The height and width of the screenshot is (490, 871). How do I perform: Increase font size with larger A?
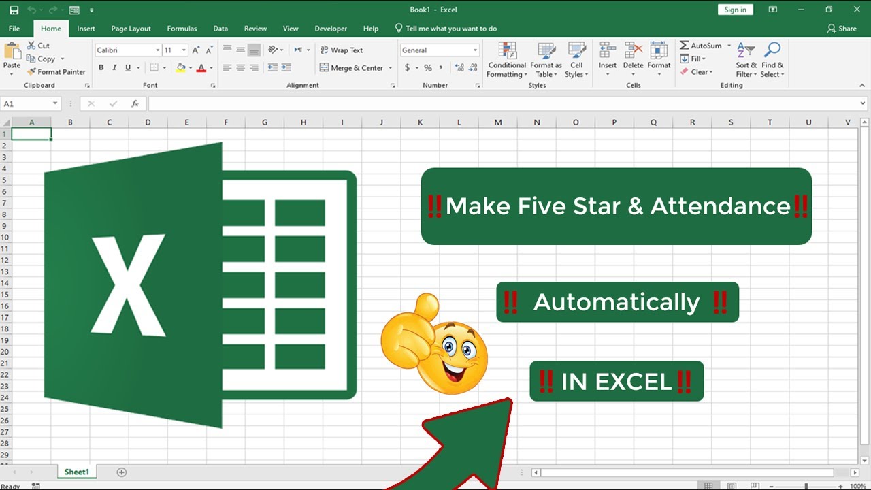coord(196,50)
